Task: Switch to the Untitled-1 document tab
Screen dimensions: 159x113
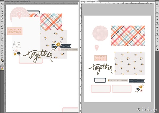Action: (x=88, y=1)
